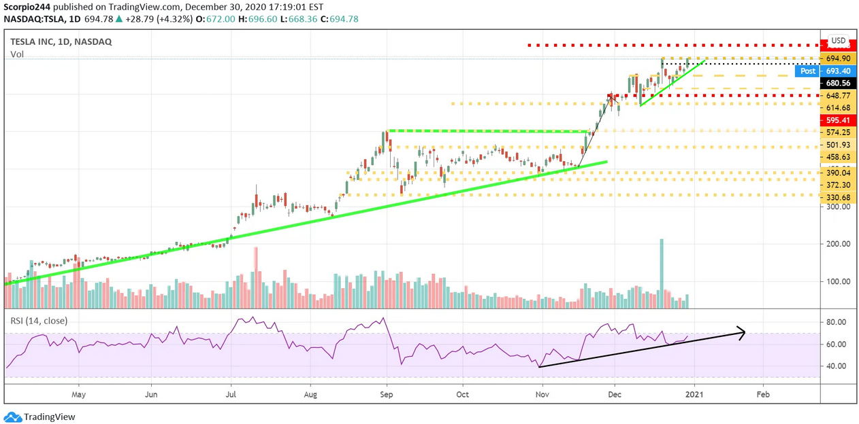Select the Vol indicator label
Image resolution: width=859 pixels, height=424 pixels.
point(16,54)
